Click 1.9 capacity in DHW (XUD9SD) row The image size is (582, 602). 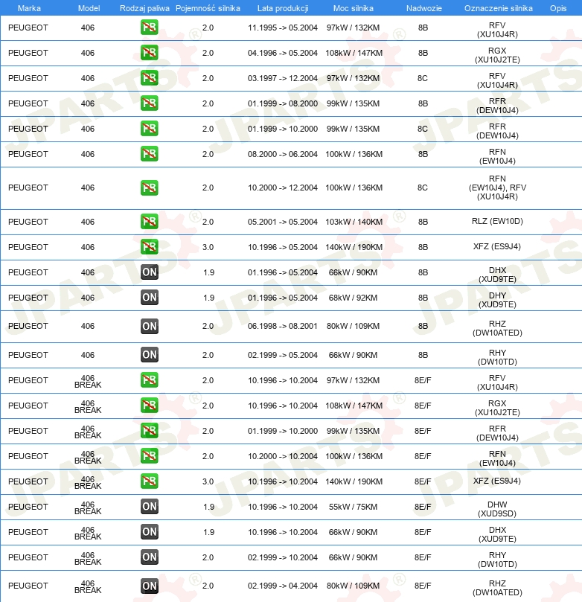208,507
